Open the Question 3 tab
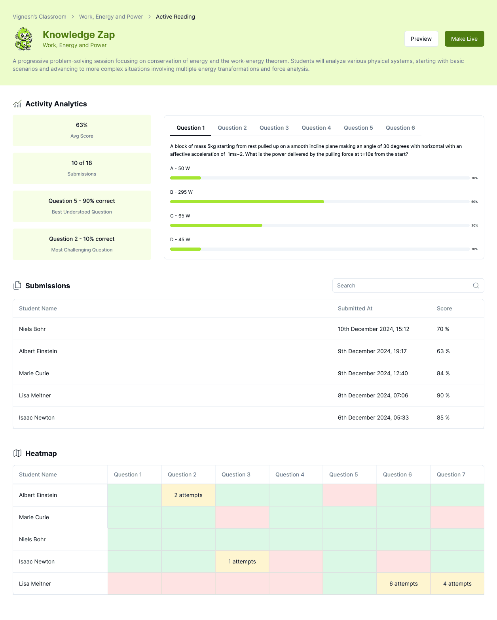This screenshot has width=497, height=620. tap(274, 128)
